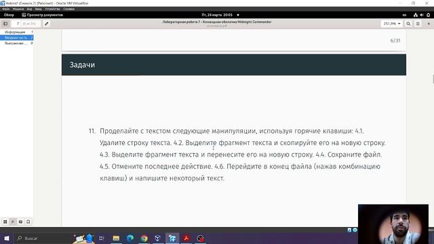This screenshot has height=244, width=434.
Task: Close the document viewer window
Action: coord(429,24)
